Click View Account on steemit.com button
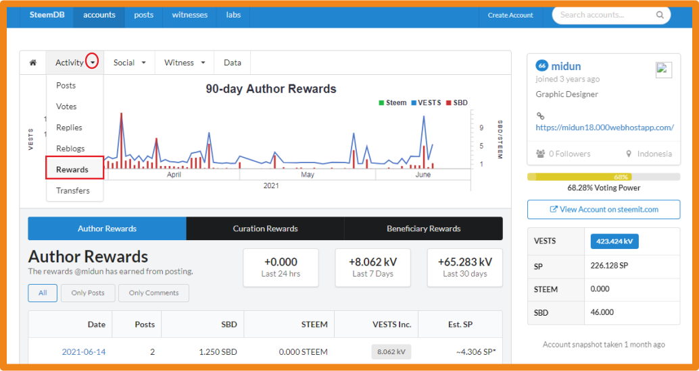699x371 pixels. coord(604,210)
